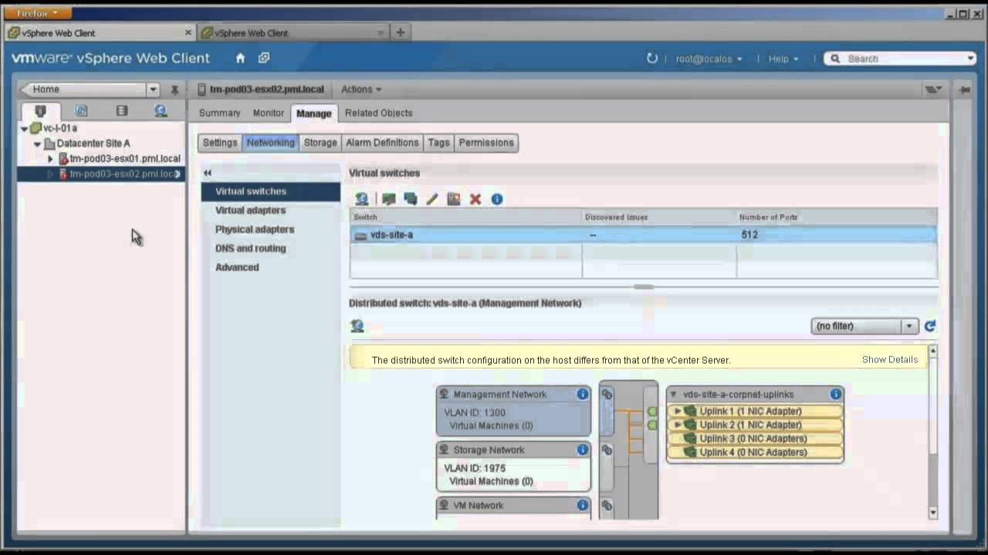Screen dimensions: 988x555
Task: Open the Actions dropdown menu
Action: 361,89
